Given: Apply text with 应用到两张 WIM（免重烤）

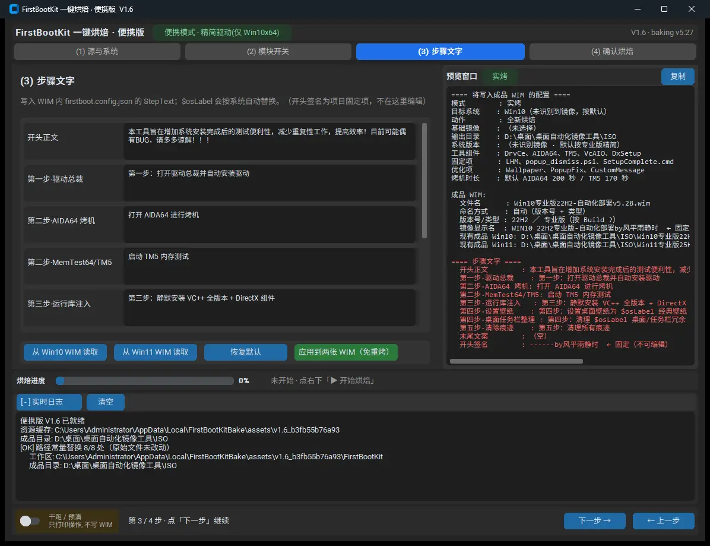Looking at the screenshot, I should [x=346, y=352].
